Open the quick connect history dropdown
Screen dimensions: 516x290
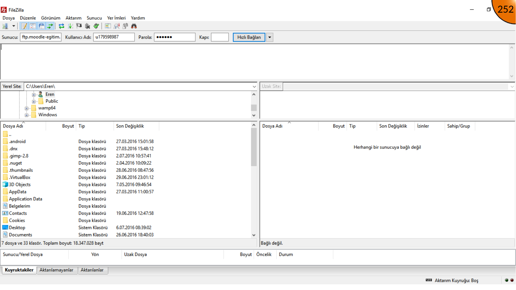pos(270,37)
